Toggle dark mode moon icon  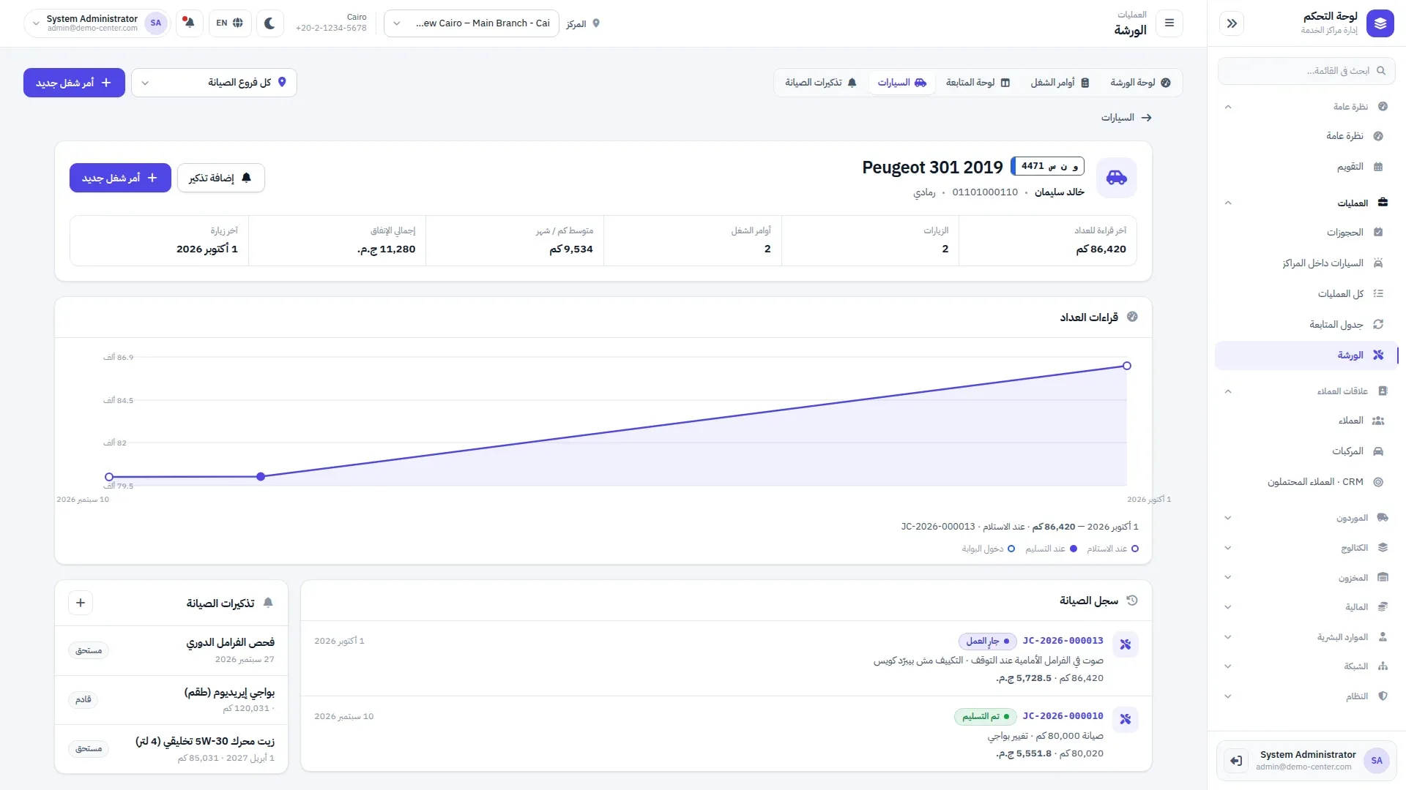point(269,23)
